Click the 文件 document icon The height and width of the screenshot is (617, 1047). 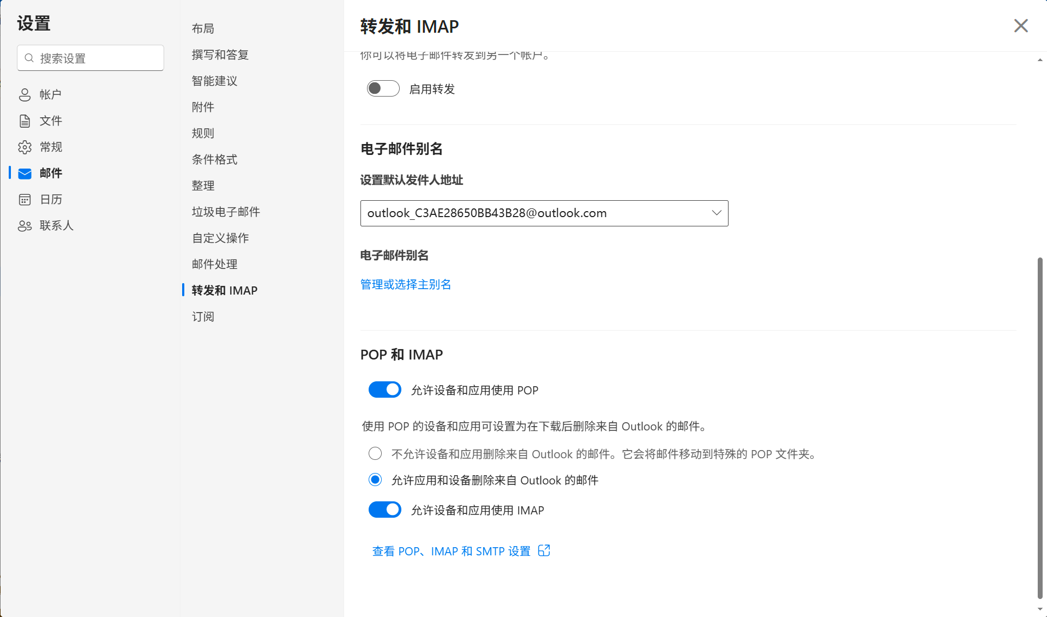pos(25,121)
